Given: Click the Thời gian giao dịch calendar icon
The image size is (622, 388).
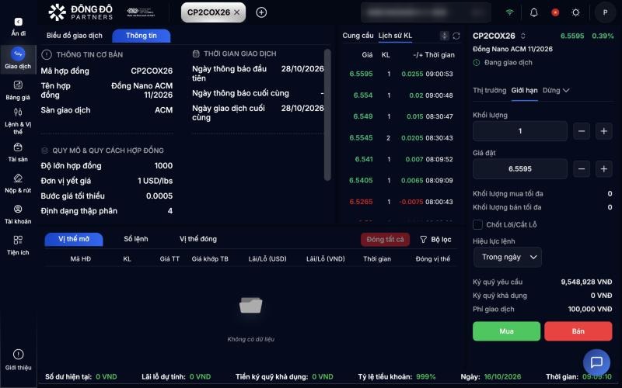Looking at the screenshot, I should pos(196,54).
